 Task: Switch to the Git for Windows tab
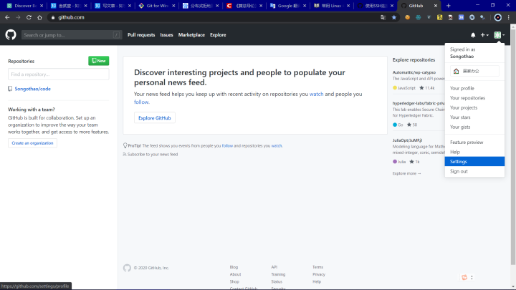(x=157, y=6)
